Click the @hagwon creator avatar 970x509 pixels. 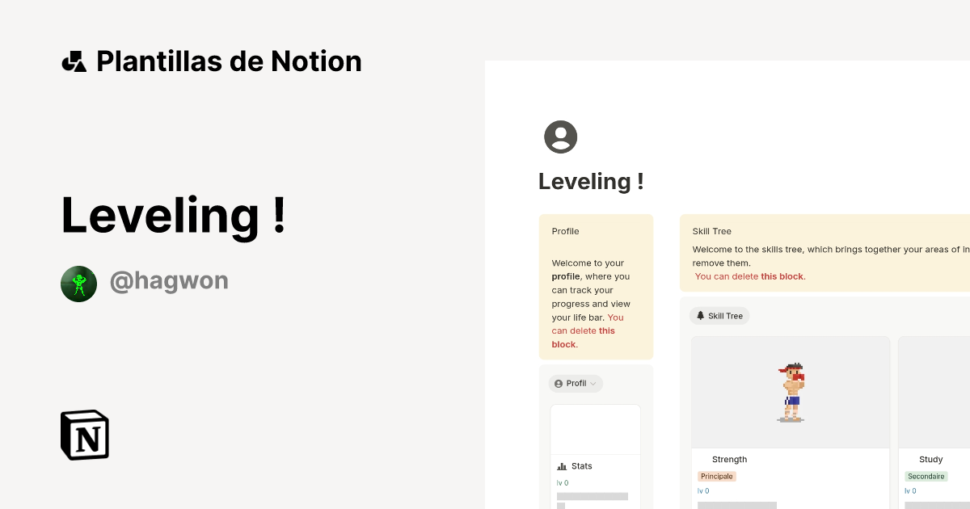pos(78,284)
